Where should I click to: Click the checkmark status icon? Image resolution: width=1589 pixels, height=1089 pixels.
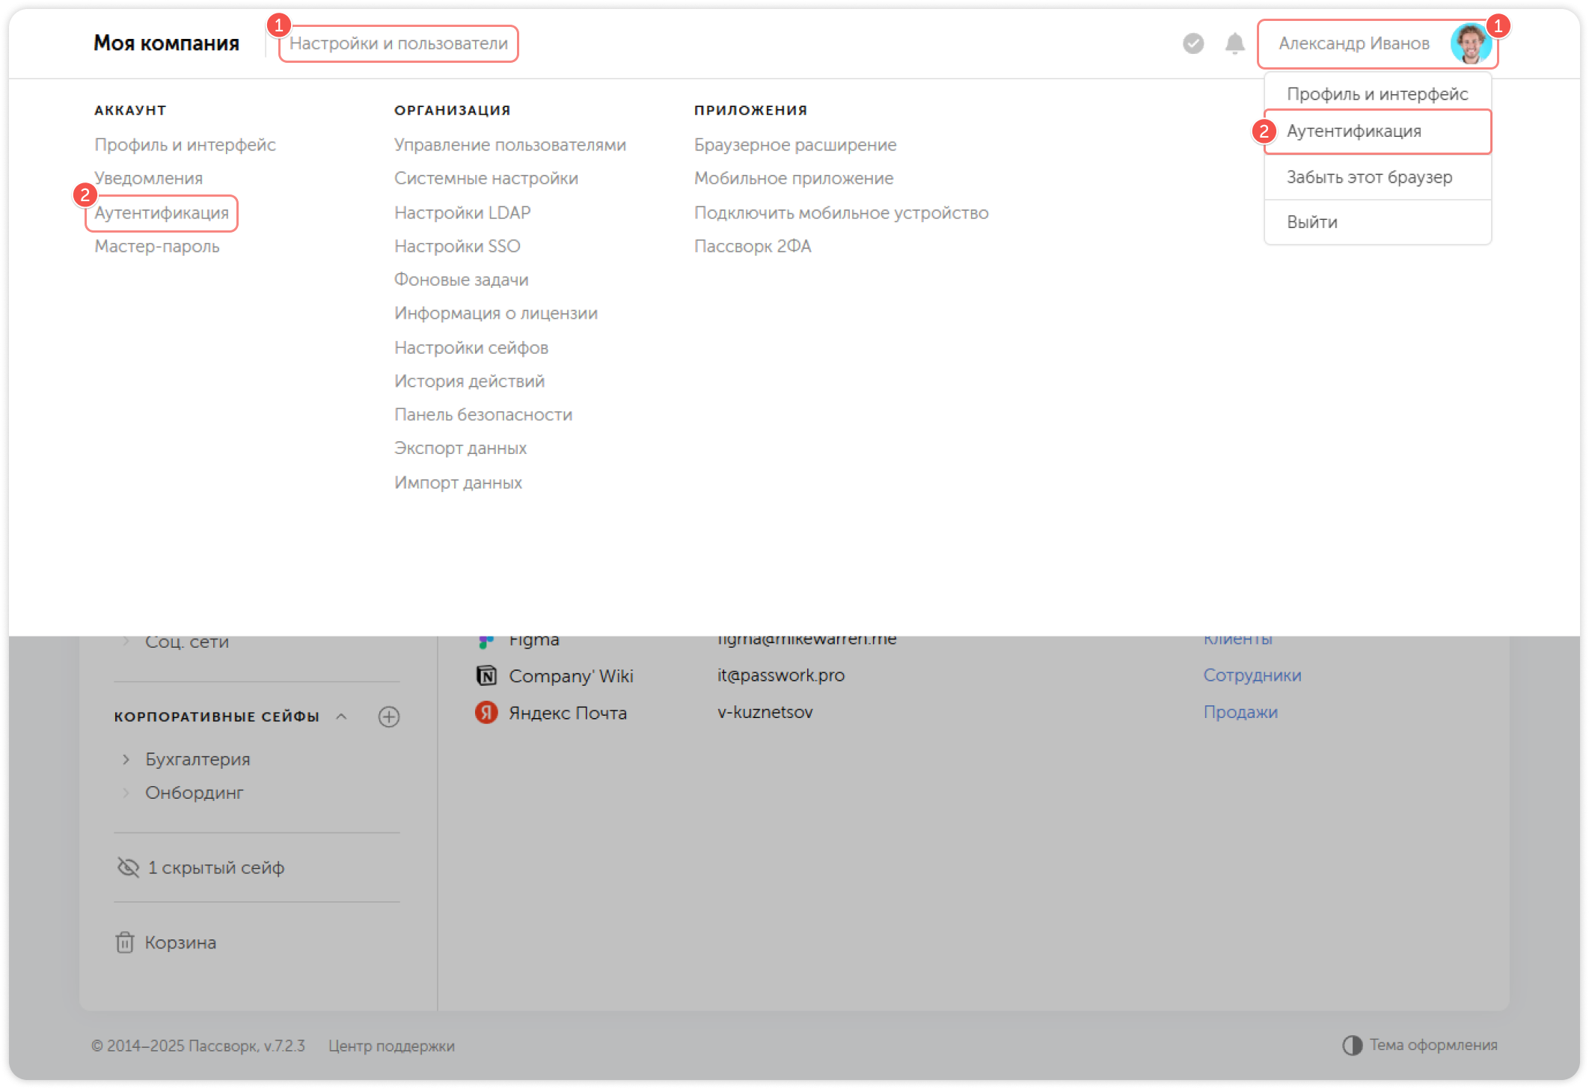pos(1192,45)
